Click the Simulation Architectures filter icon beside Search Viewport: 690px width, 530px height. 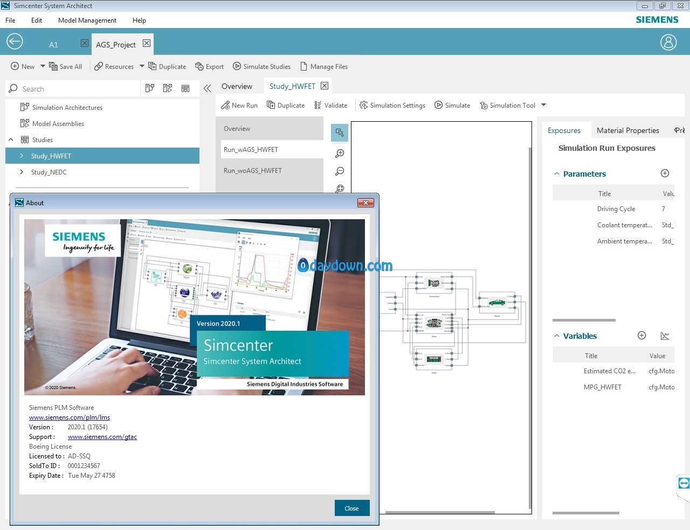click(150, 88)
